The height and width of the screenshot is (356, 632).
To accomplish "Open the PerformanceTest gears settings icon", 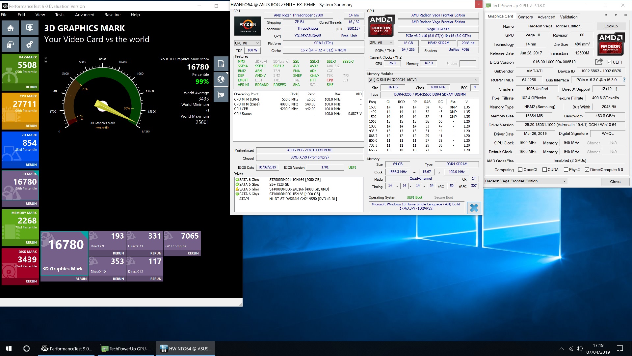I will click(x=30, y=44).
